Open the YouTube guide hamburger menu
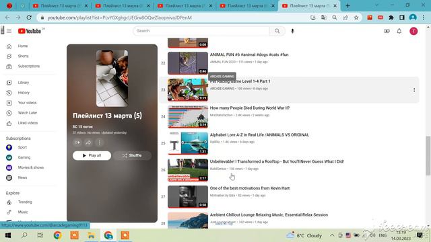 pyautogui.click(x=9, y=31)
